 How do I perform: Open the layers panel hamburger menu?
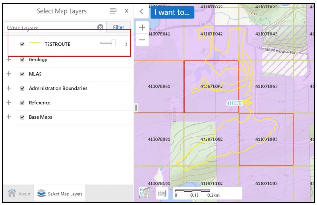[x=113, y=11]
